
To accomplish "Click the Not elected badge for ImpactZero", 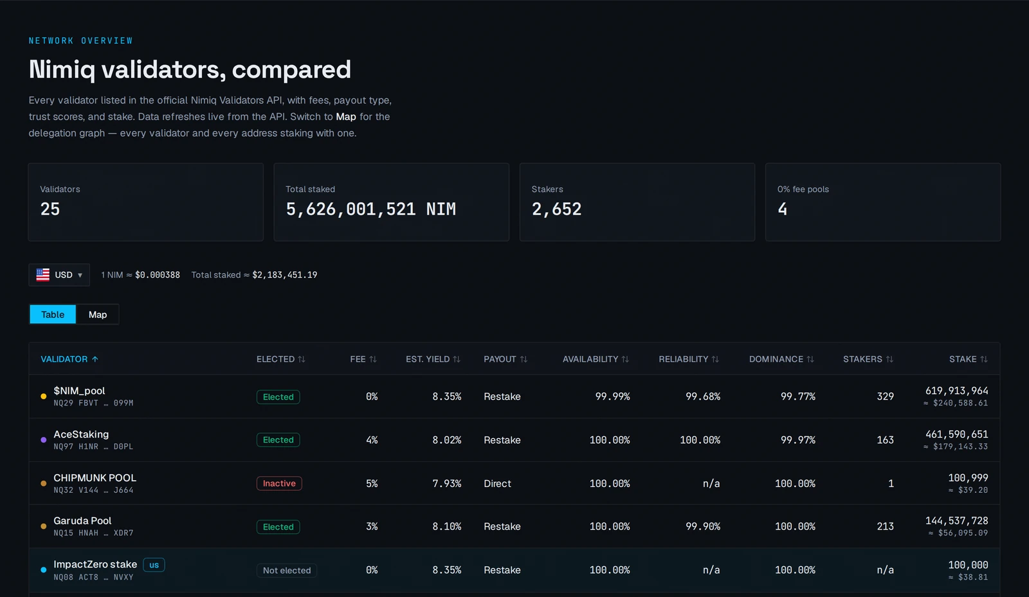I will (287, 571).
